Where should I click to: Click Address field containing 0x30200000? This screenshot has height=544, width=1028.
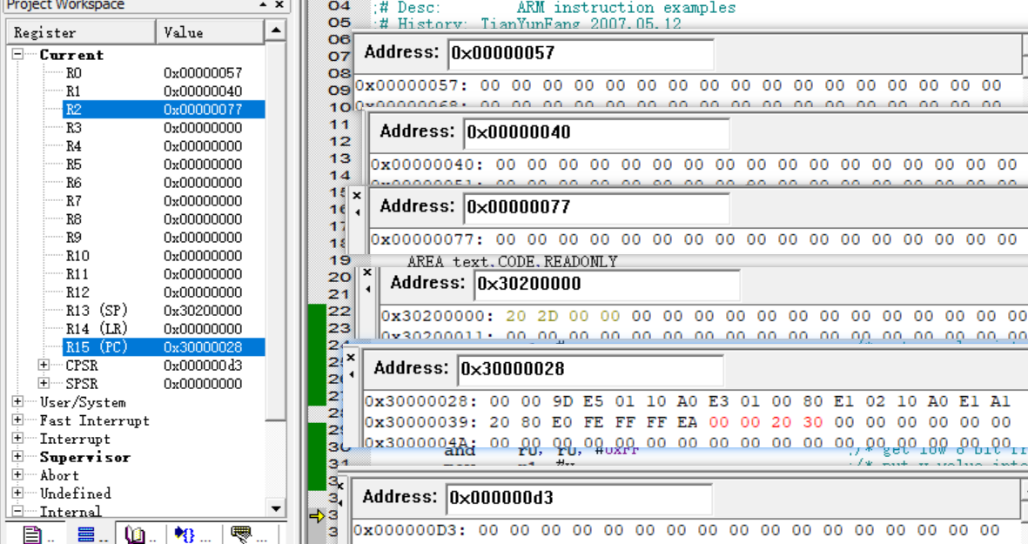click(x=607, y=284)
